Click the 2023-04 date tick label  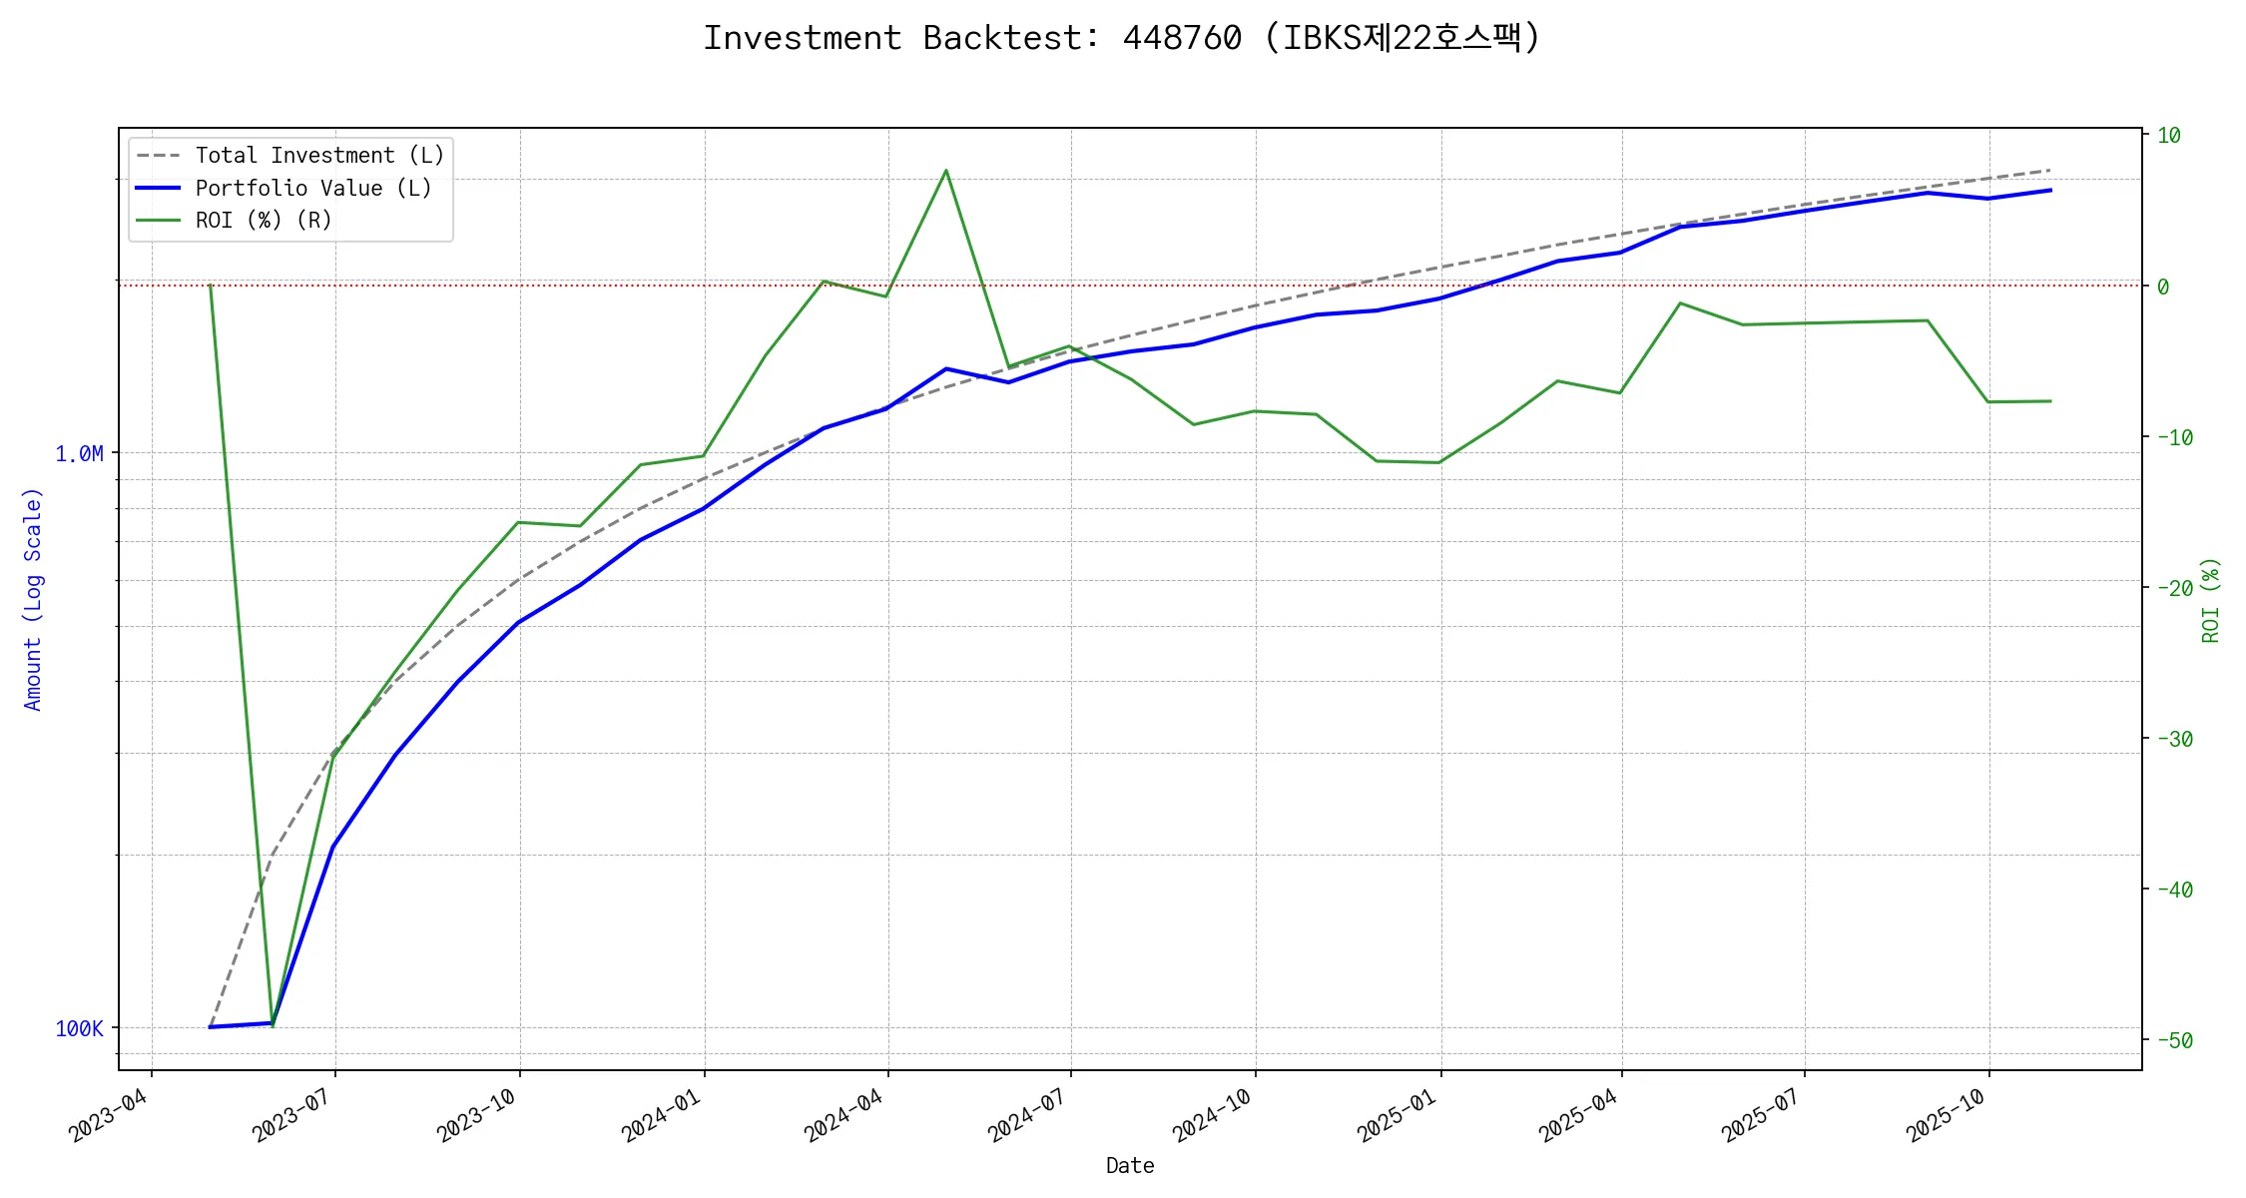pos(109,1115)
